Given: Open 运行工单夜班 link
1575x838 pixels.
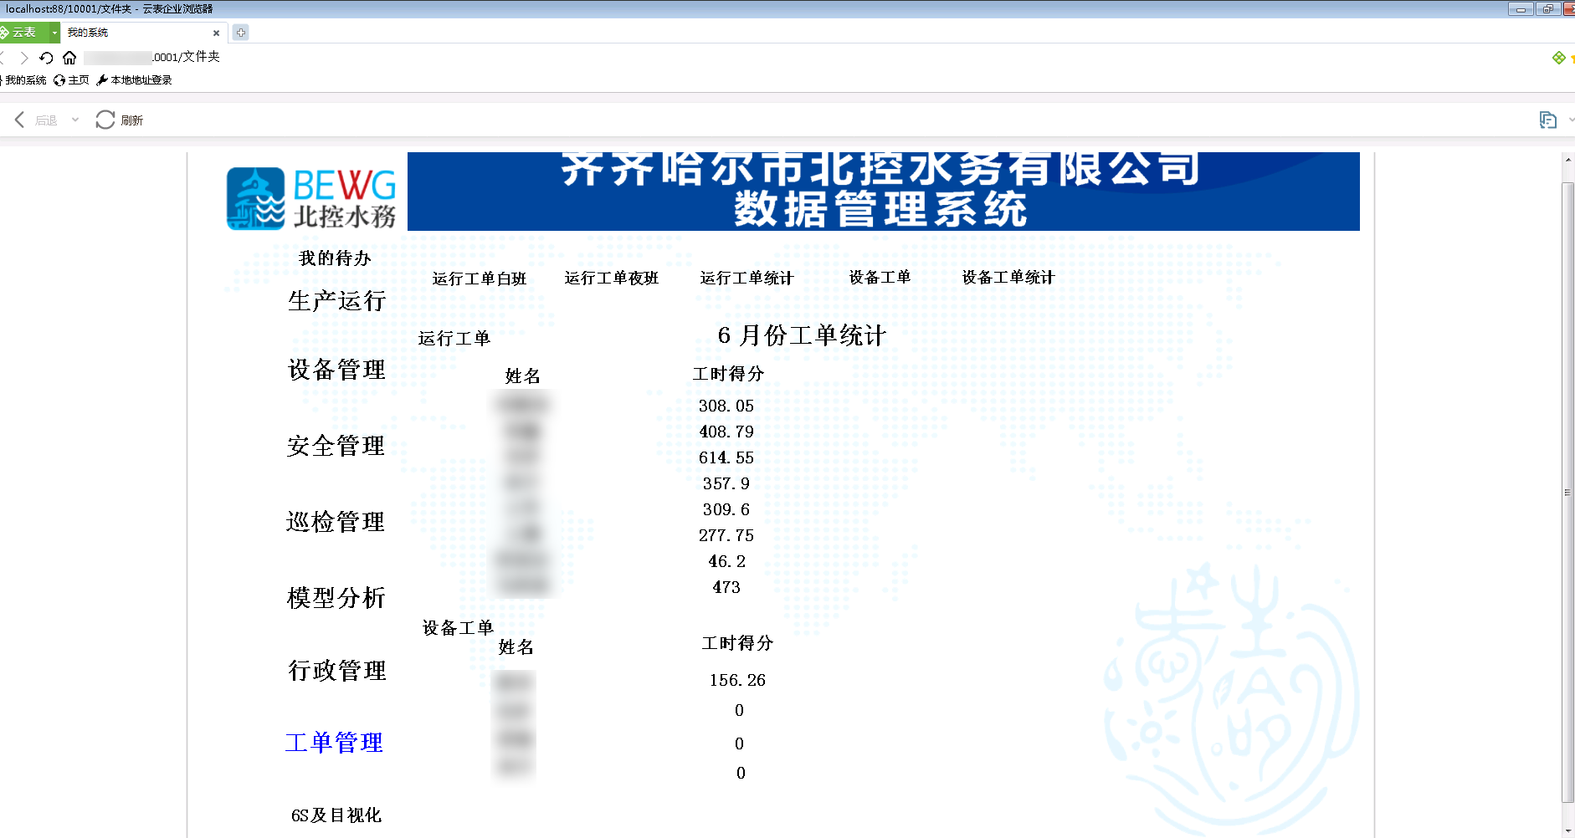Looking at the screenshot, I should coord(612,278).
